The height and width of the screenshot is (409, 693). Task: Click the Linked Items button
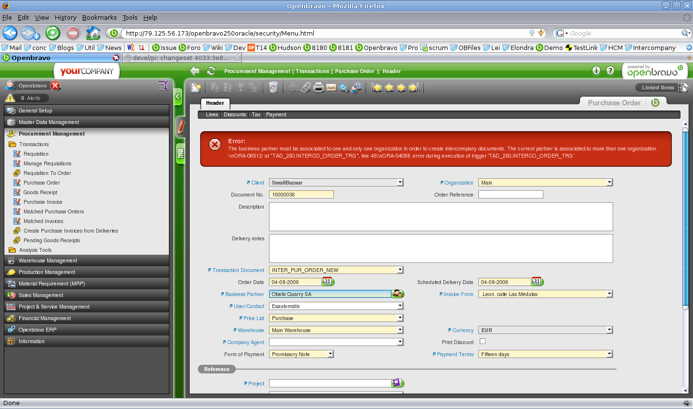pos(657,87)
